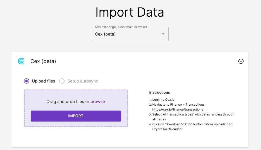The width and height of the screenshot is (261, 150).
Task: Click the Cex (beta) card header title
Action: (43, 61)
